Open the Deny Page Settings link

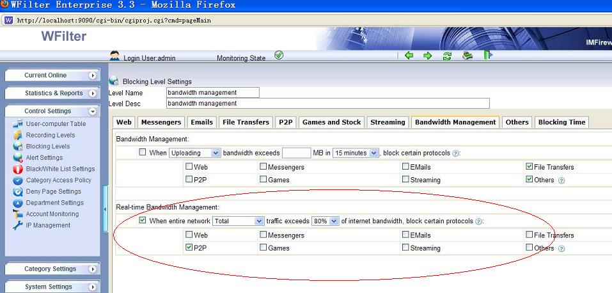pos(54,192)
